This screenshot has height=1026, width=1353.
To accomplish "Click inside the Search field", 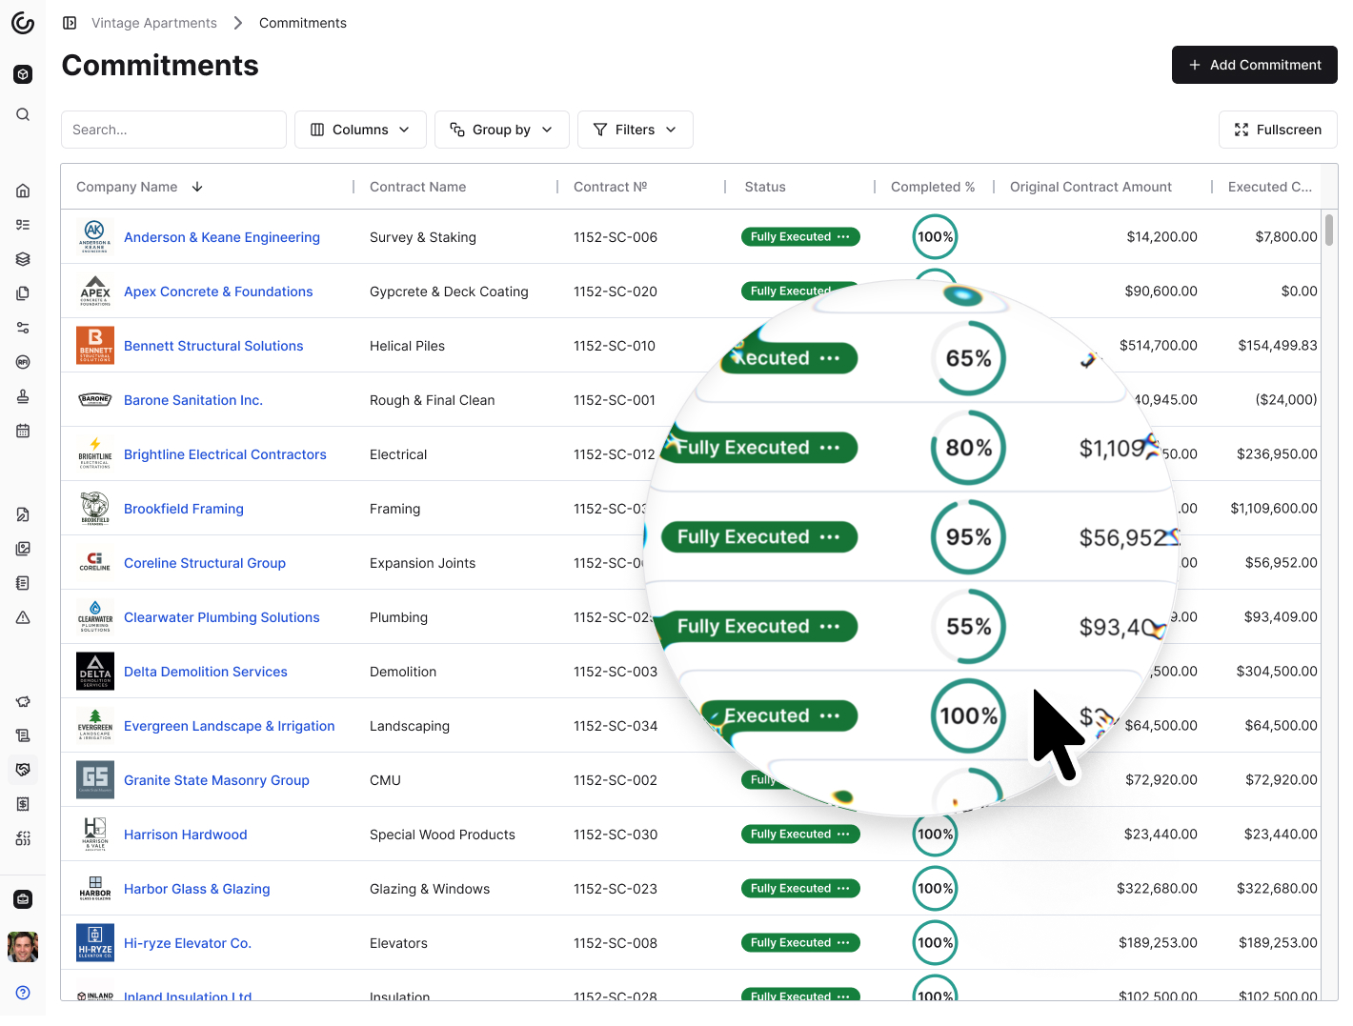I will (x=173, y=129).
